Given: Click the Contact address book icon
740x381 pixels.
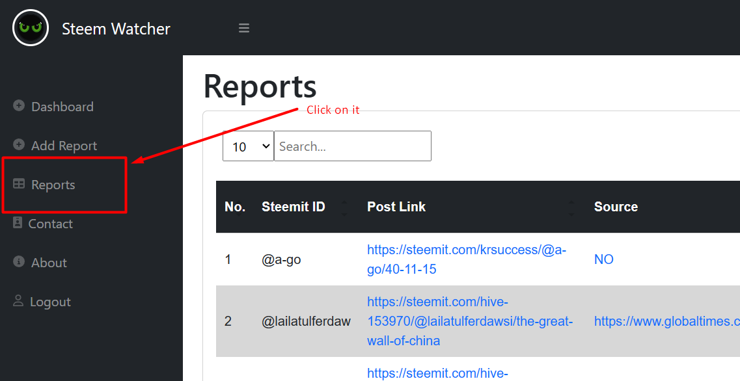Looking at the screenshot, I should pyautogui.click(x=18, y=222).
